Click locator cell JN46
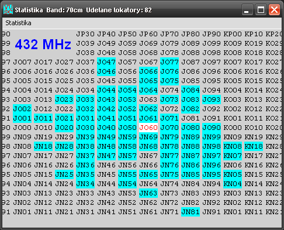 point(106,165)
